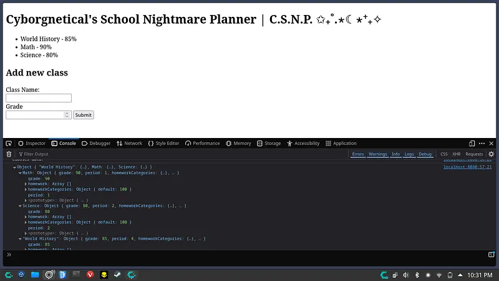499x281 pixels.
Task: Collapse the Math object in console
Action: [20, 172]
